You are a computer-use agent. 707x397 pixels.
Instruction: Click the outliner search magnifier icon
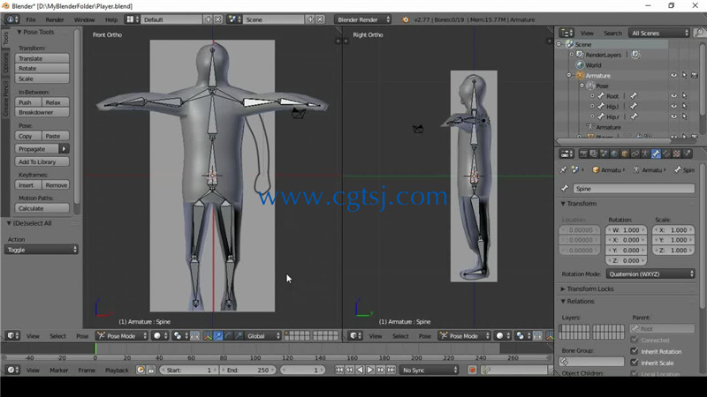(699, 33)
